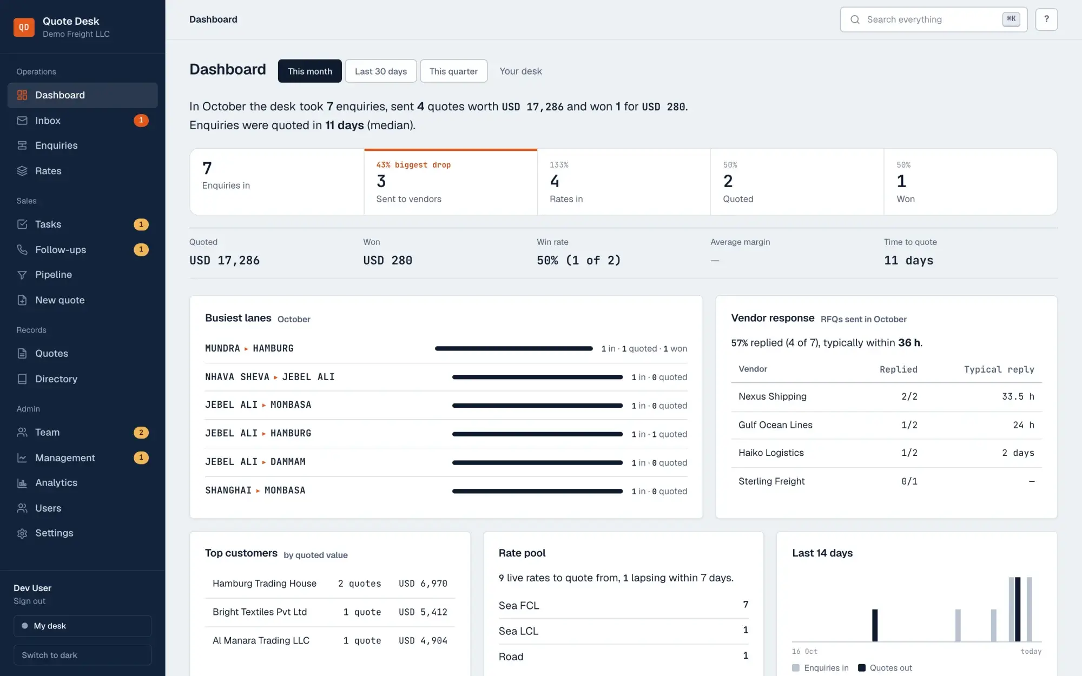Click the Quote Desk QD logo
The height and width of the screenshot is (676, 1082).
[24, 27]
